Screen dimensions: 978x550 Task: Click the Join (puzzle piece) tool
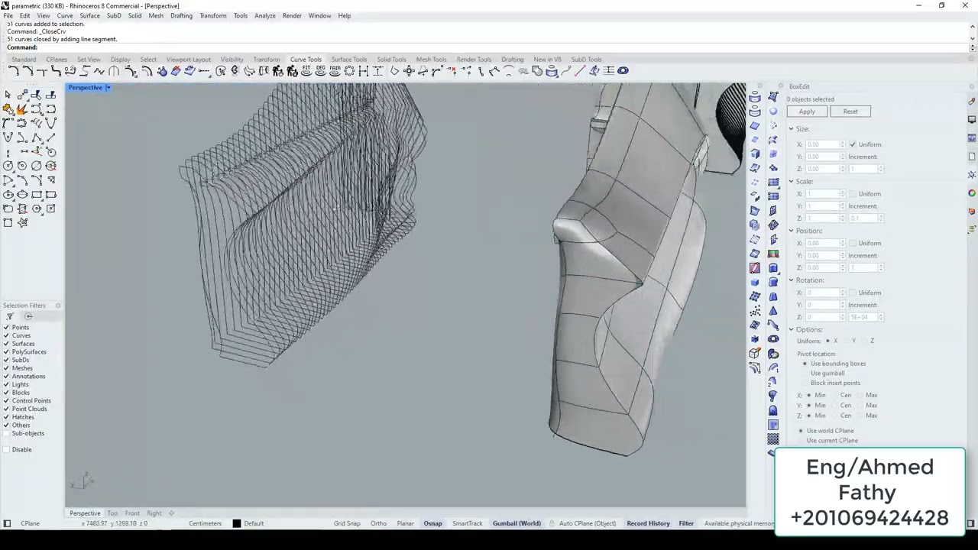8,109
